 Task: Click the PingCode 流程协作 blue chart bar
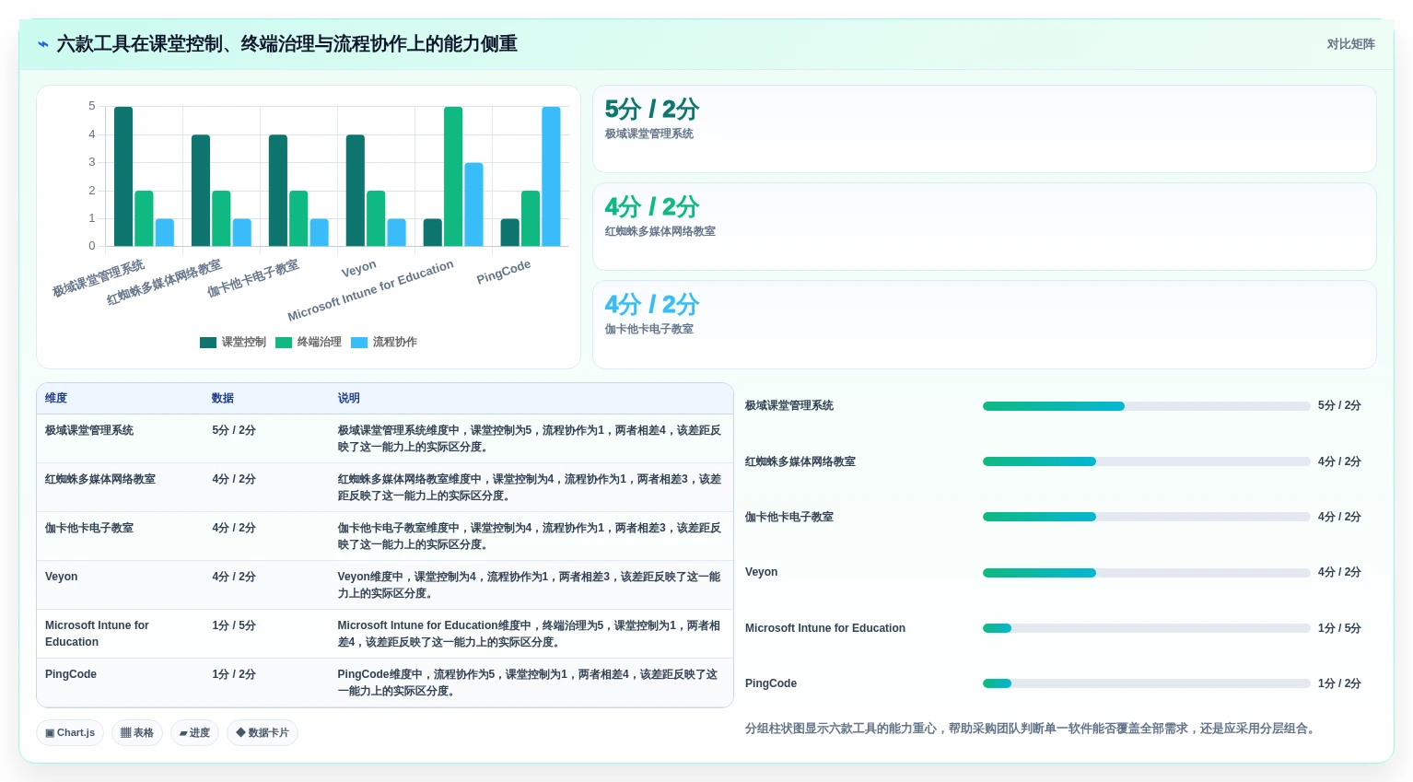point(551,176)
